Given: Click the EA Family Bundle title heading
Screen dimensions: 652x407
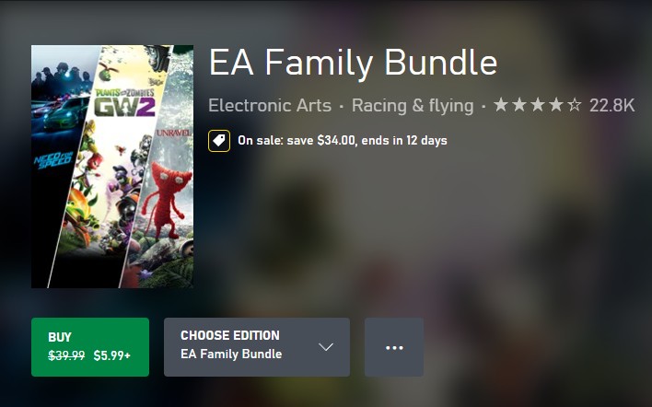Looking at the screenshot, I should coord(353,63).
